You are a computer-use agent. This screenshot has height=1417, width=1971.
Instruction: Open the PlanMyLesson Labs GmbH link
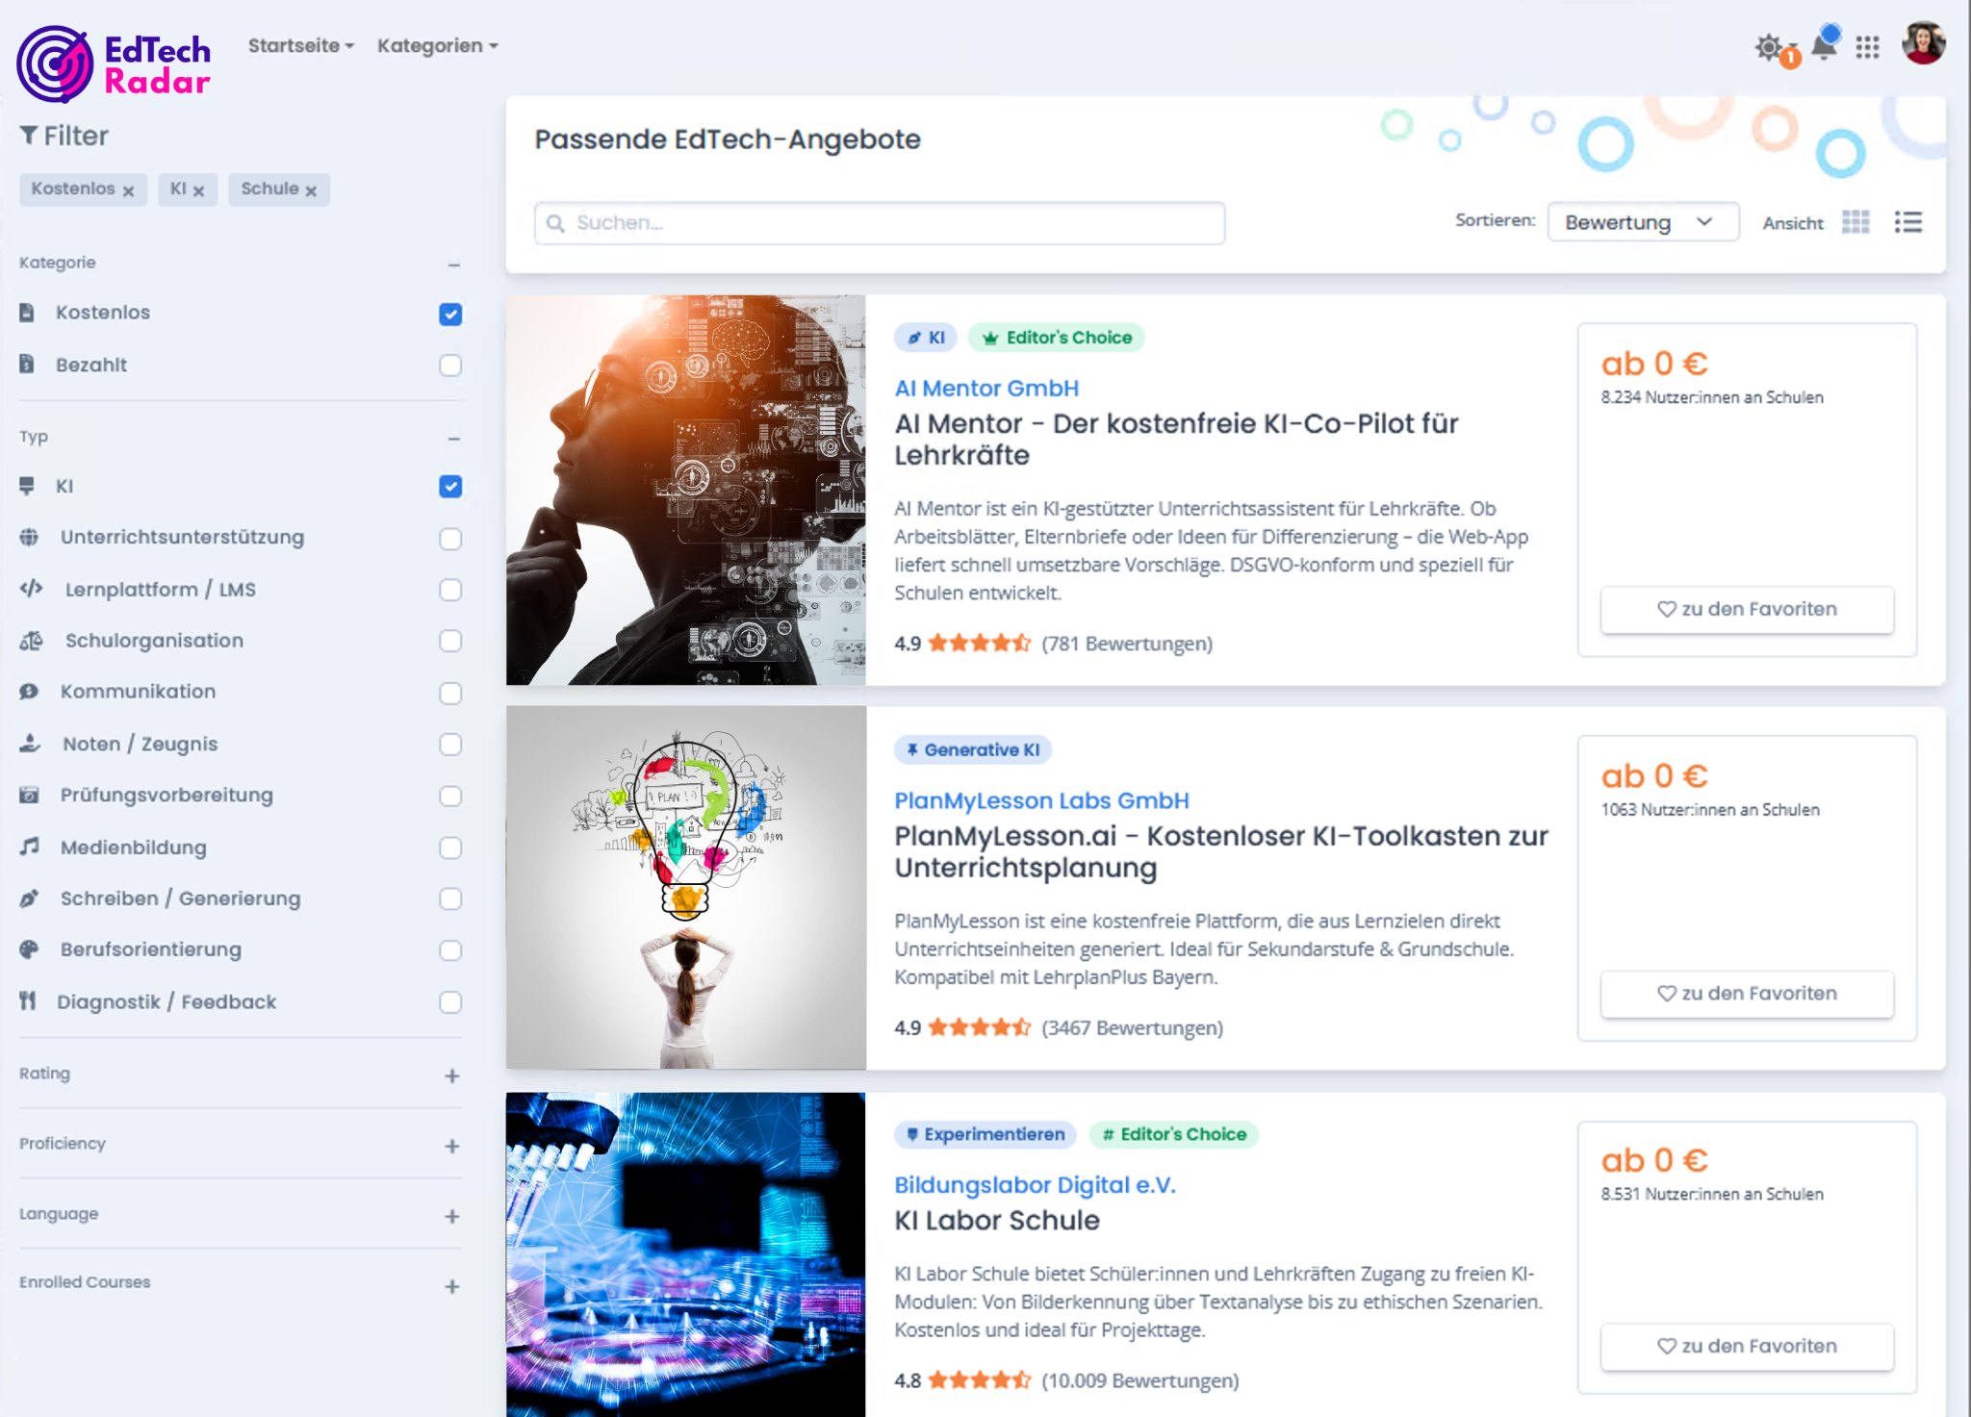(1041, 800)
